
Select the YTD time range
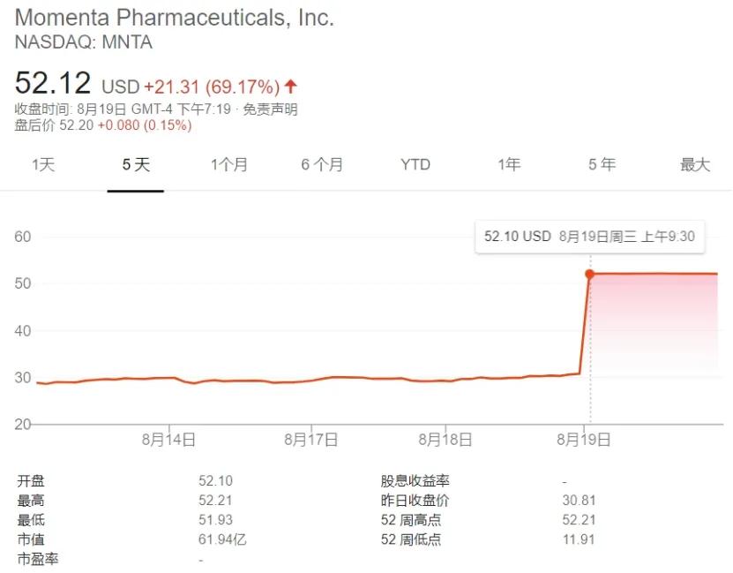point(415,164)
